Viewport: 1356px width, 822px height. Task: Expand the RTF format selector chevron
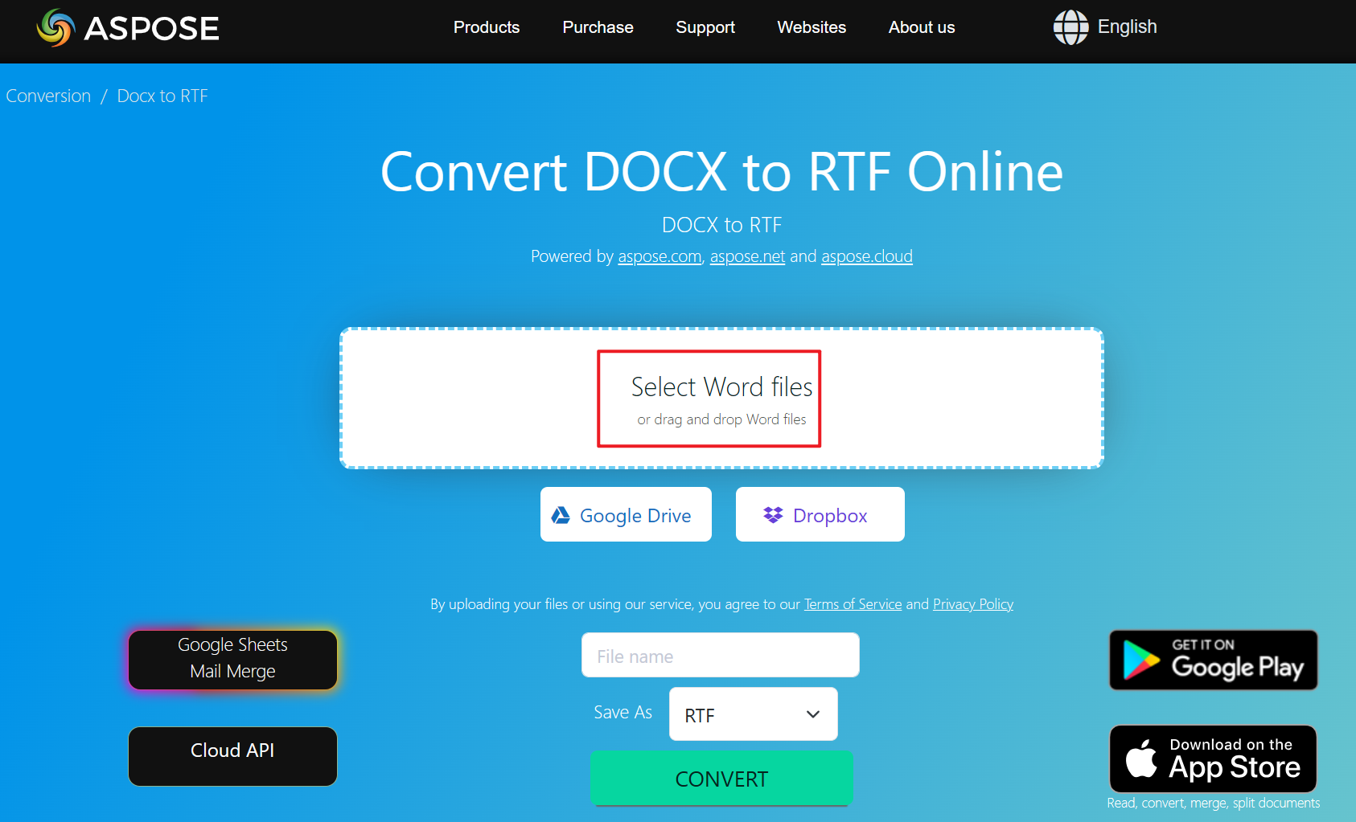coord(812,714)
